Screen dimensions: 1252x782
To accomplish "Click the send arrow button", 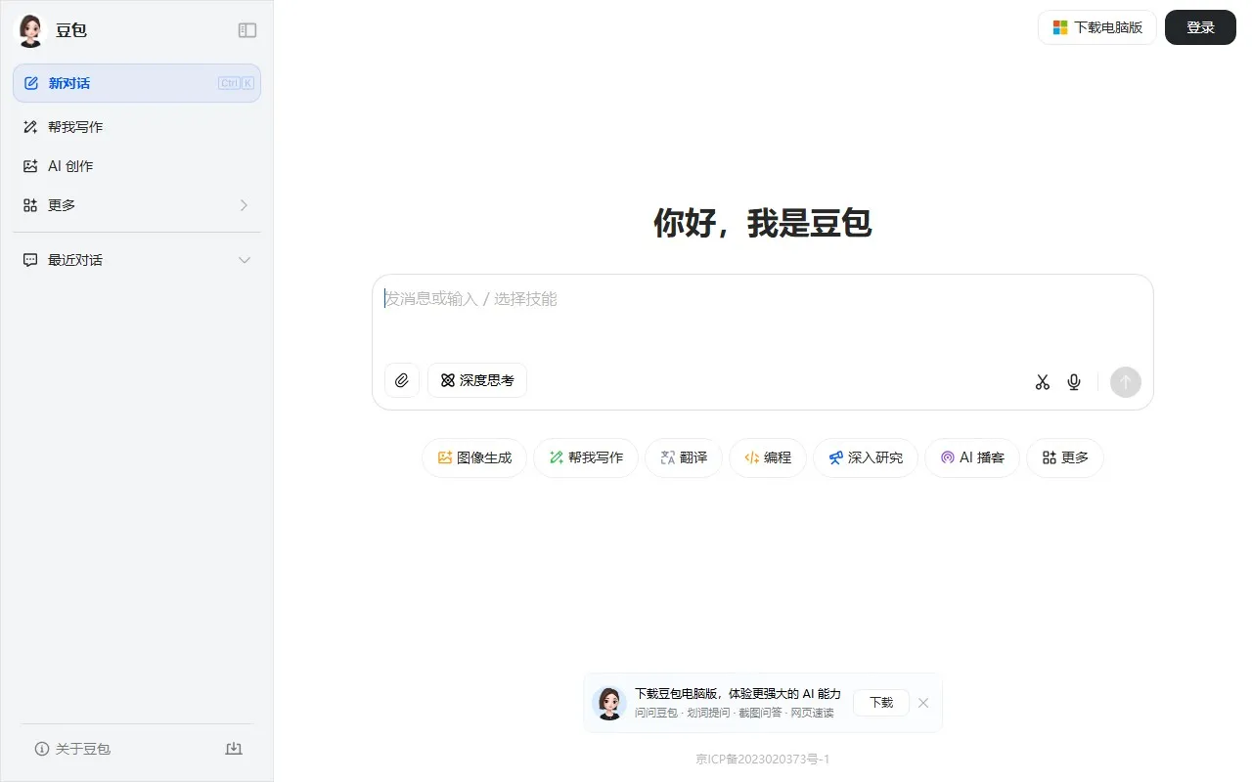I will pos(1125,381).
